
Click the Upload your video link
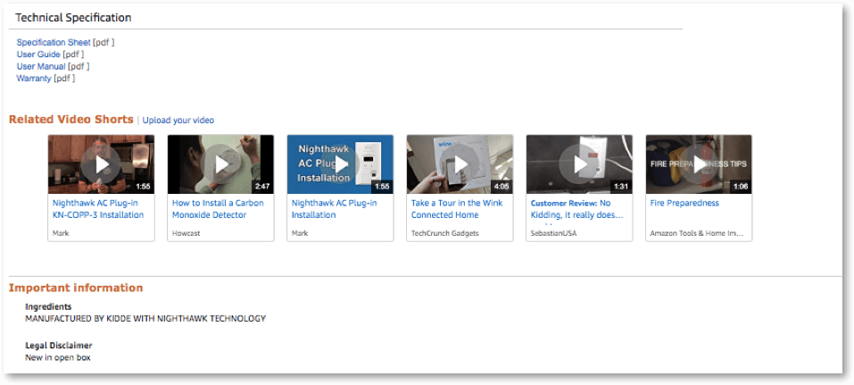(178, 121)
